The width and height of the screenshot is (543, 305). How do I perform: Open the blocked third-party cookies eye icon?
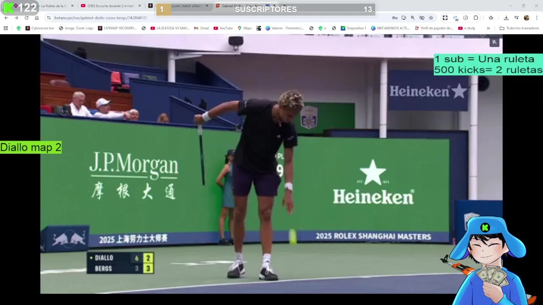click(x=422, y=18)
